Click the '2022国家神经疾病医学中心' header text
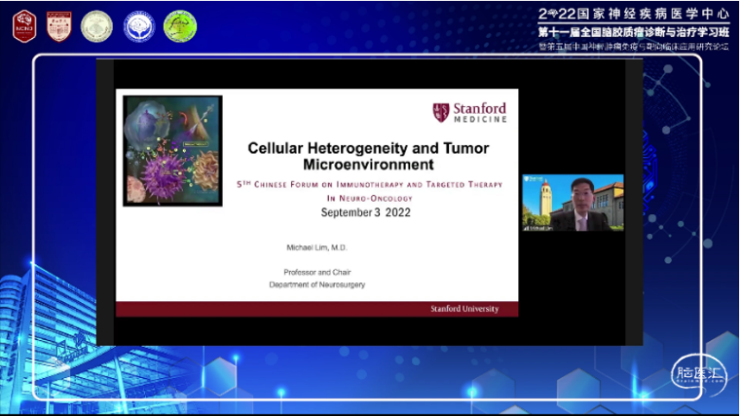 coord(634,14)
